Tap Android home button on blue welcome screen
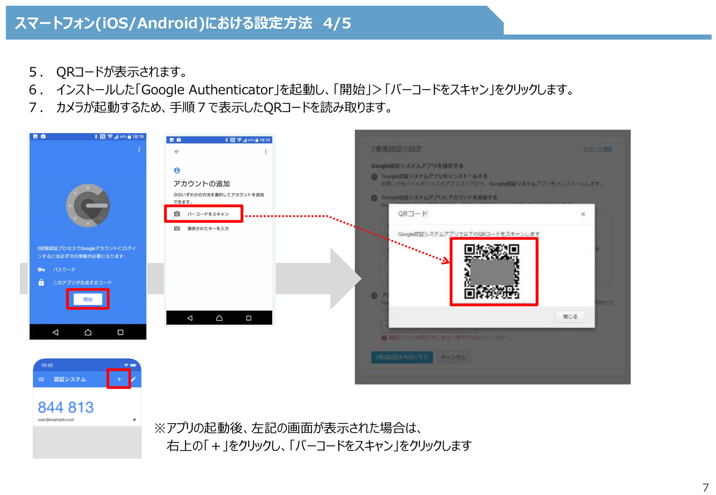This screenshot has height=495, width=716. coord(88,332)
